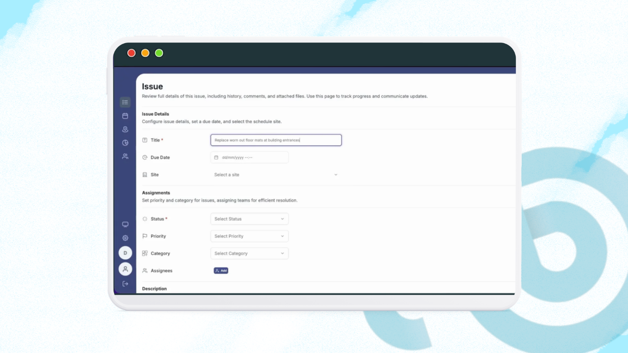
Task: Open the map location pin sidebar icon
Action: tap(125, 130)
